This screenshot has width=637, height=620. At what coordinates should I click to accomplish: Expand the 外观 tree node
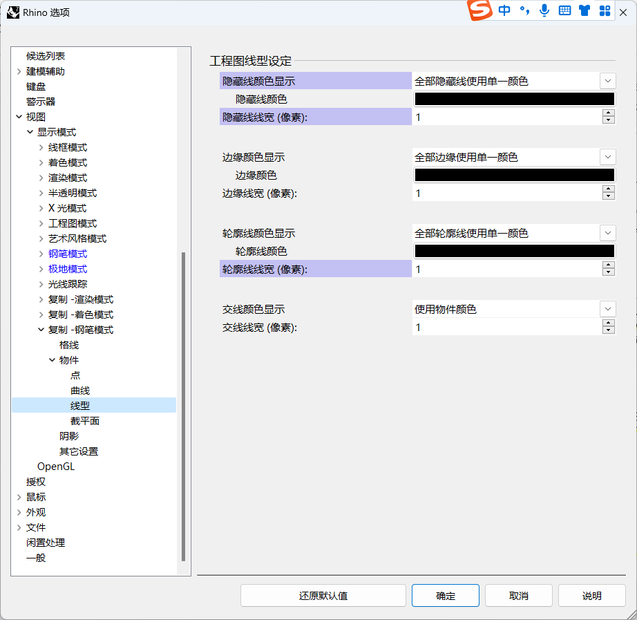tap(19, 512)
